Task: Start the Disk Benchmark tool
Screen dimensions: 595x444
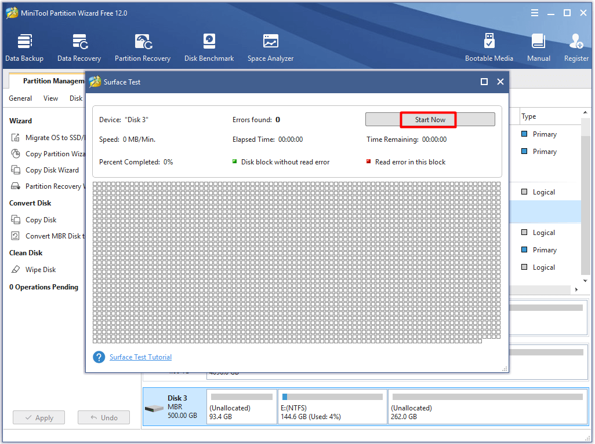Action: click(x=209, y=46)
